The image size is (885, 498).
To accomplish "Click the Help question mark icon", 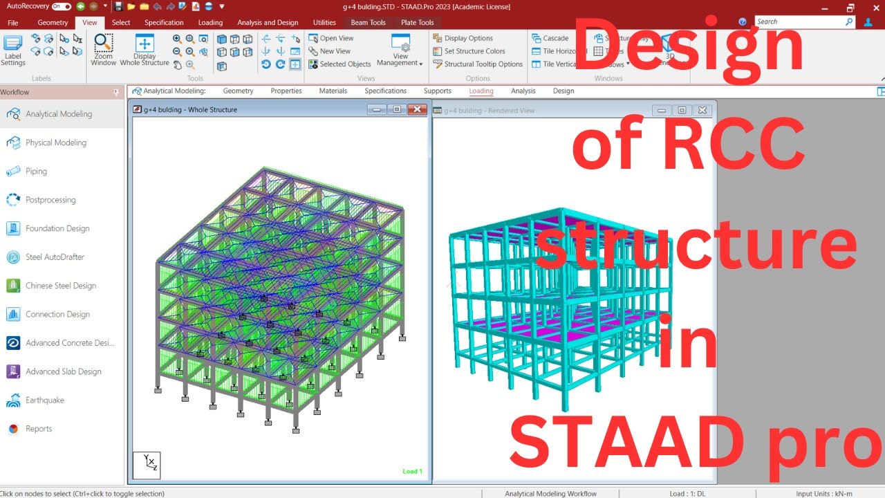I will click(743, 22).
